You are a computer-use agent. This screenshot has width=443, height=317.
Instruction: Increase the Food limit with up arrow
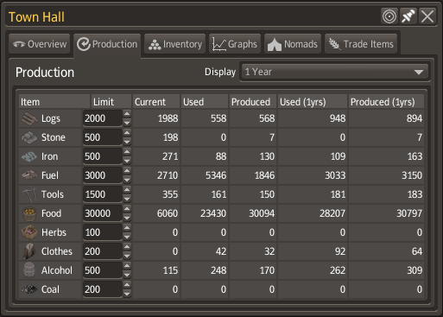pos(127,209)
